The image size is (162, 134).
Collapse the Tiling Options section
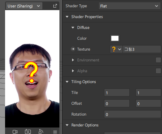[x=67, y=82]
